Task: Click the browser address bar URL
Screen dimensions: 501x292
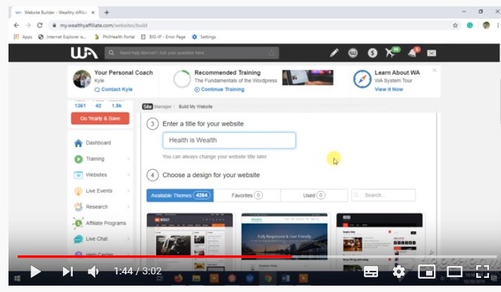Action: click(x=104, y=25)
